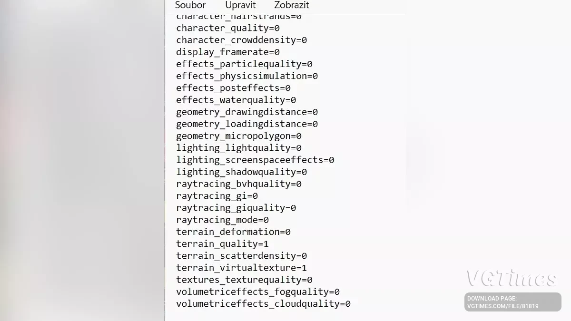Open the Upravit menu
Screen dimensions: 571x321
(x=240, y=5)
